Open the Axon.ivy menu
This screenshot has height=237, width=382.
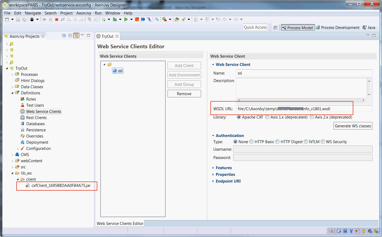pos(84,13)
